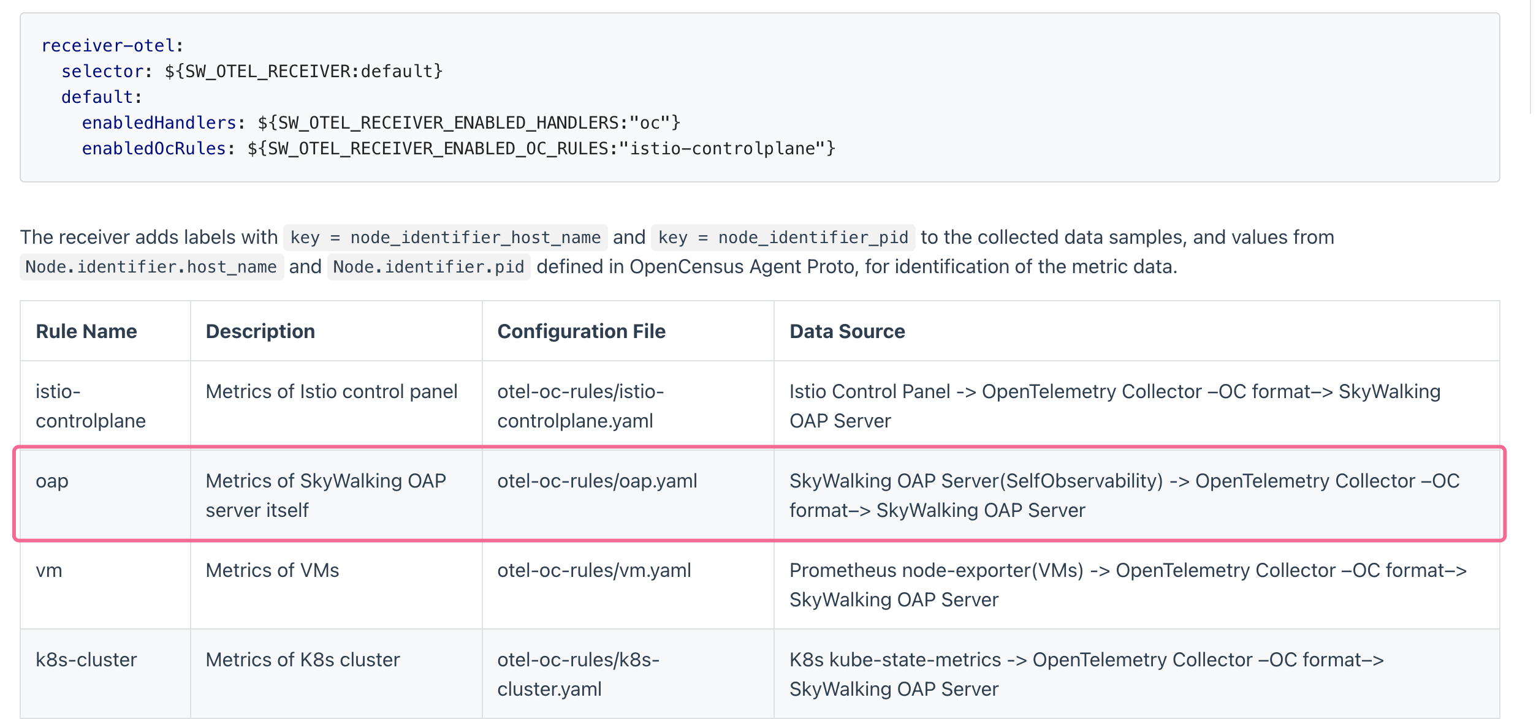Screen dimensions: 1536x719
Task: Click the 'Metrics of VMs' description cell
Action: (272, 570)
